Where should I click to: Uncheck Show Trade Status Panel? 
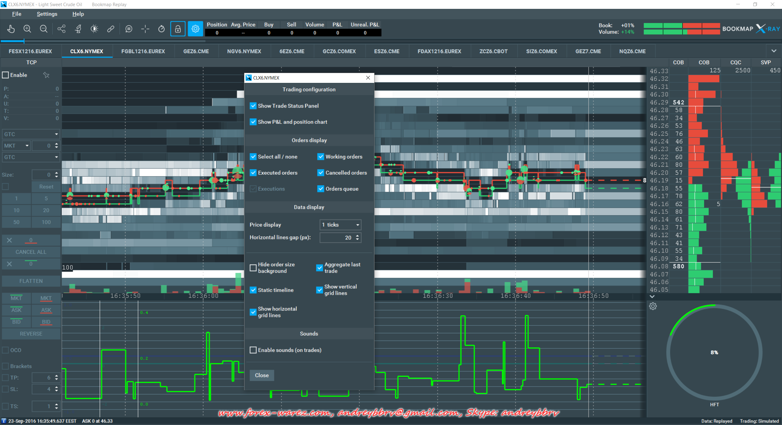253,106
